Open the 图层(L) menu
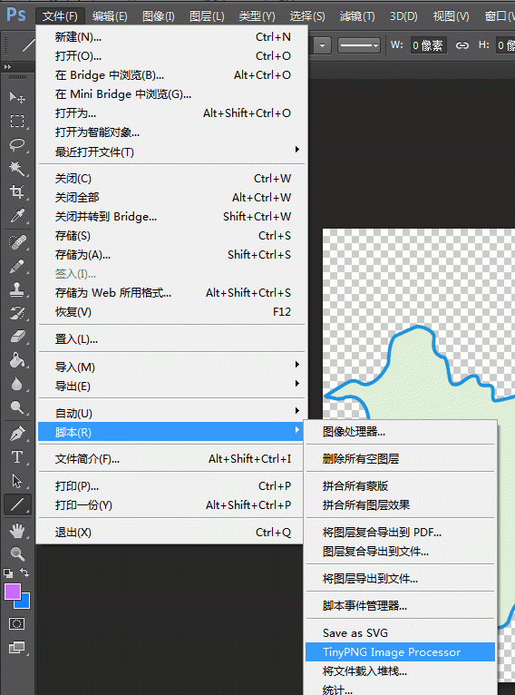 click(207, 16)
